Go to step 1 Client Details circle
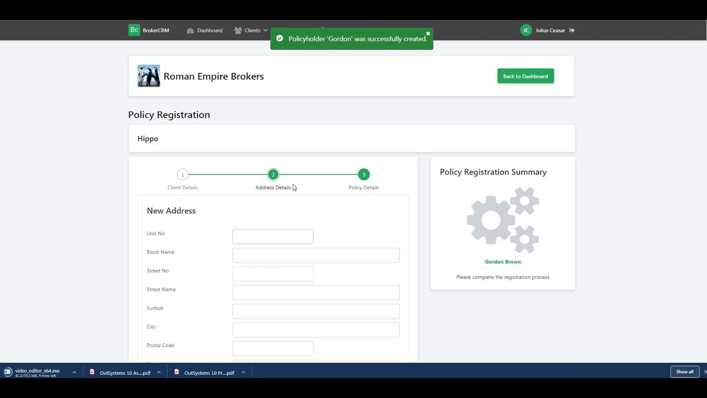Viewport: 707px width, 398px height. pos(183,175)
